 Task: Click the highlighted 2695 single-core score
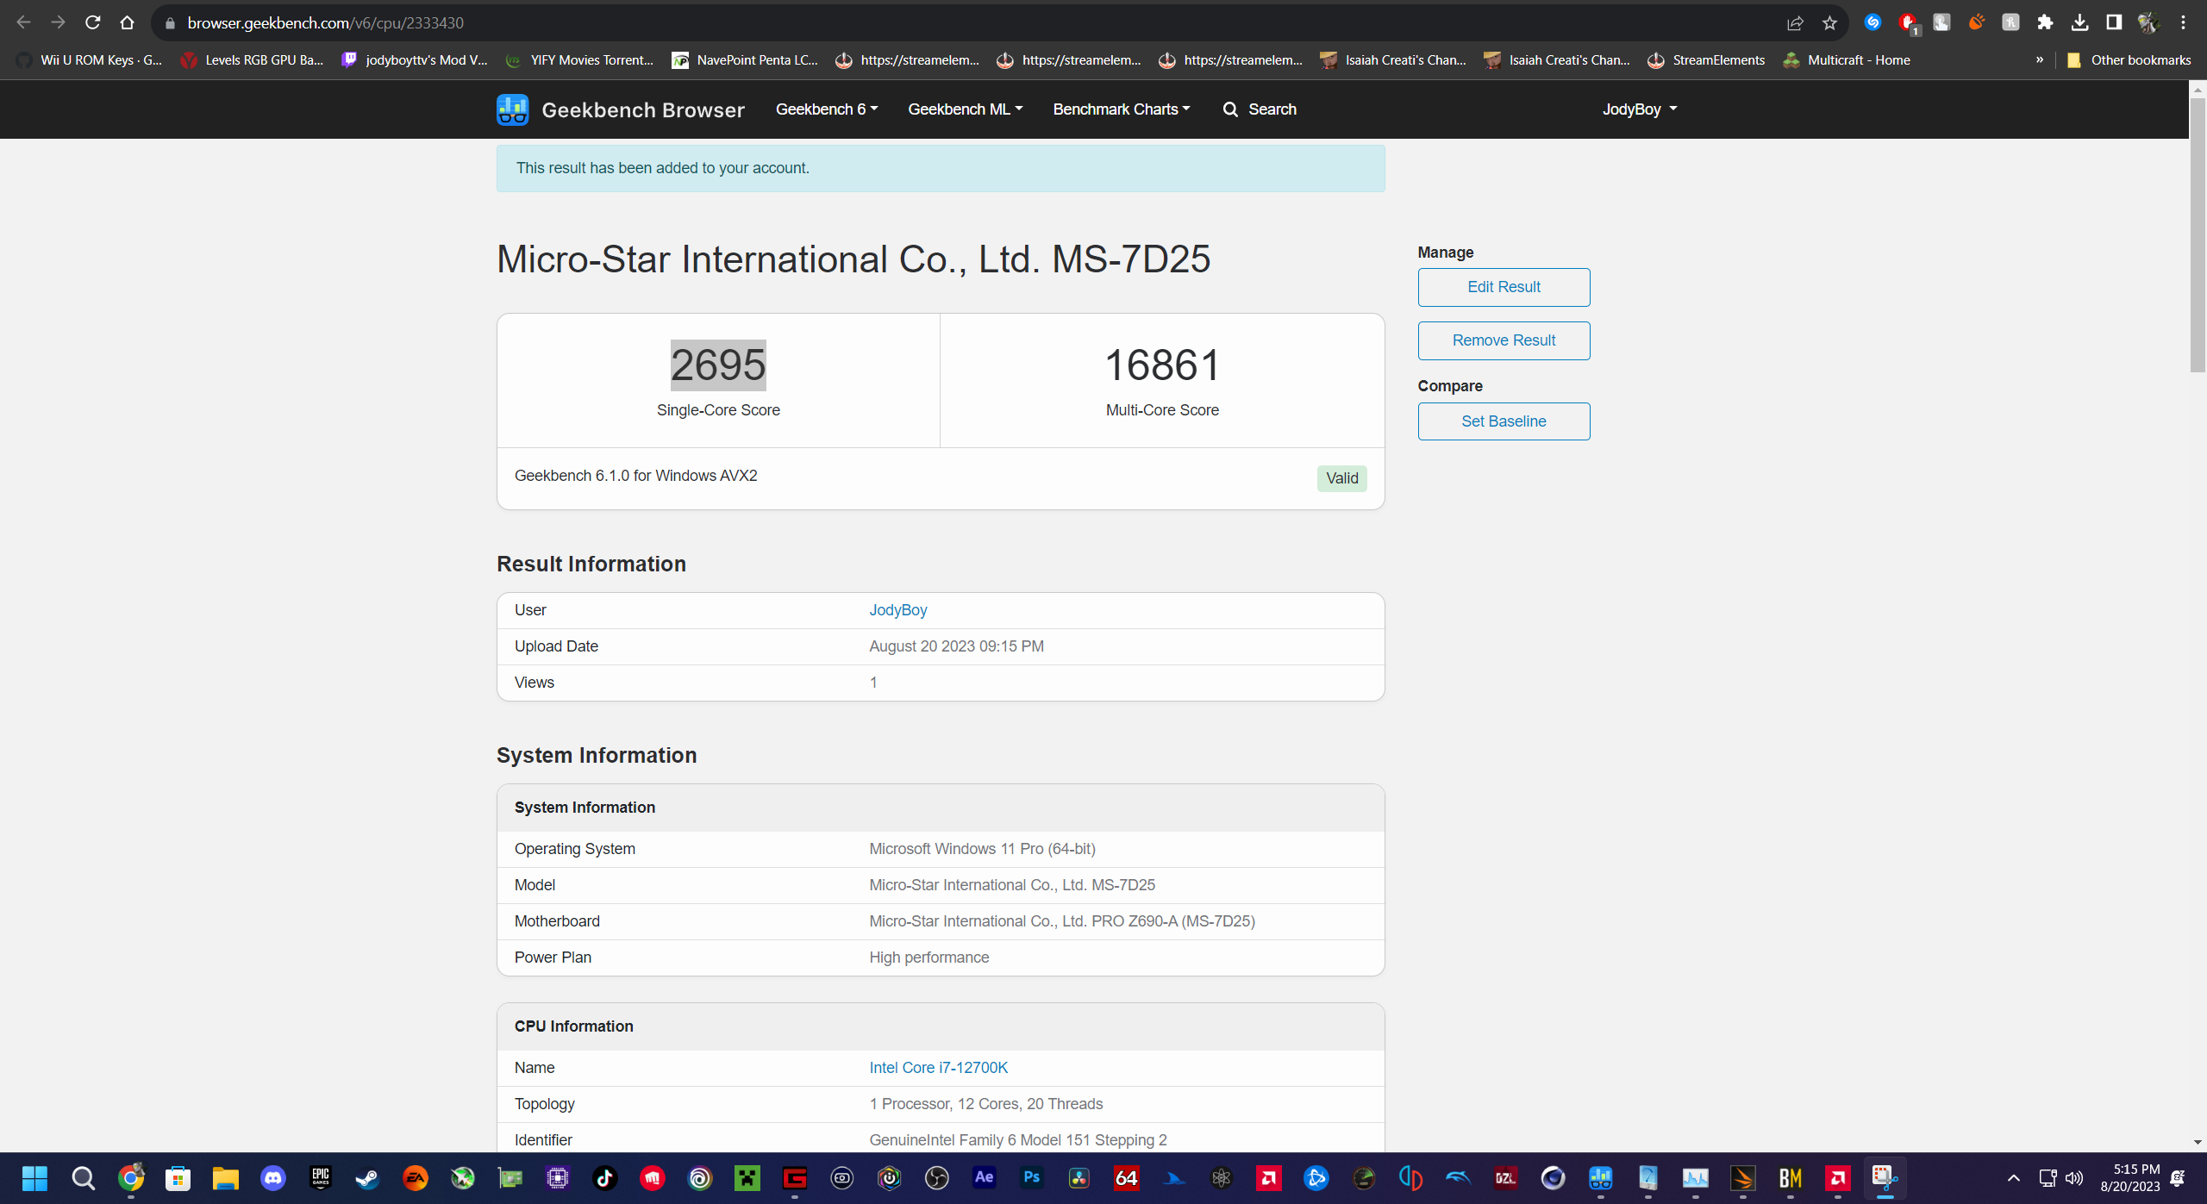718,365
